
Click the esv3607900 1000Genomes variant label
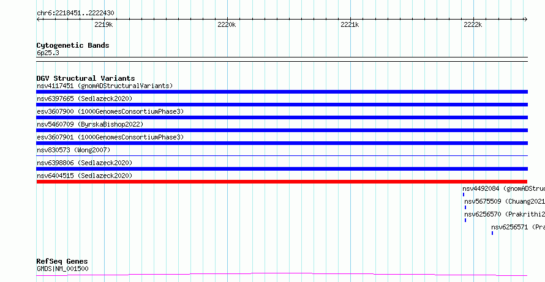pos(110,111)
